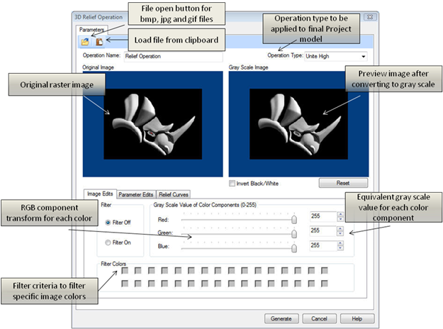Switch to the Image Edits tab
The image size is (443, 329).
coord(100,194)
